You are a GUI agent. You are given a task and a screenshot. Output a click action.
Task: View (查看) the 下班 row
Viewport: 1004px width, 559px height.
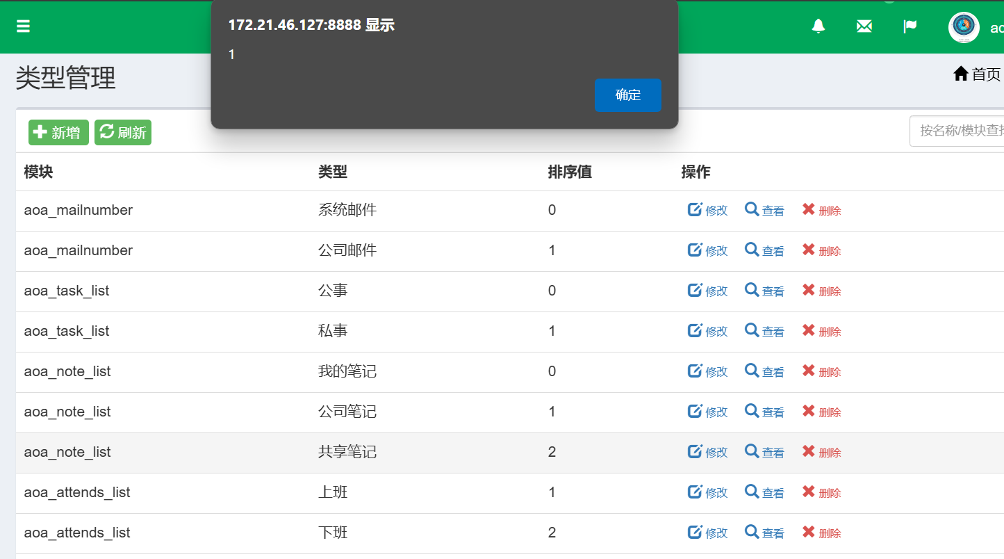click(765, 533)
